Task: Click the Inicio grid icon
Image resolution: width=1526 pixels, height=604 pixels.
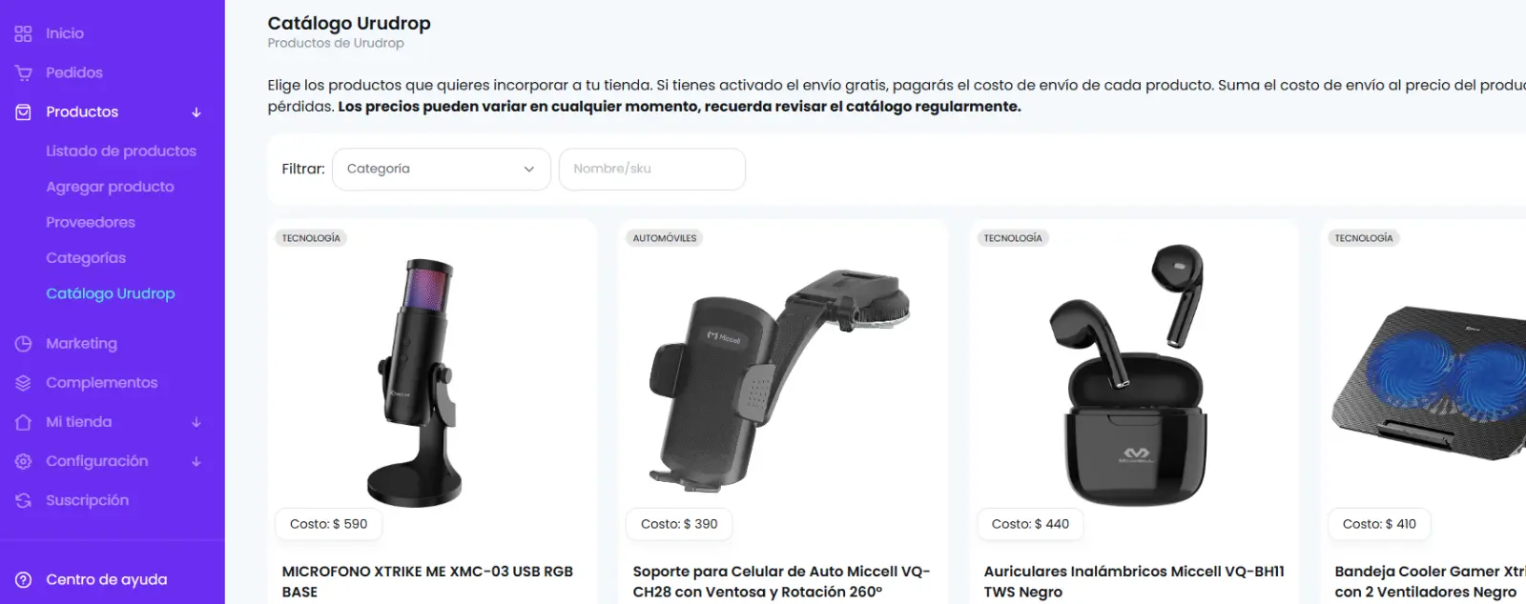Action: coord(23,33)
